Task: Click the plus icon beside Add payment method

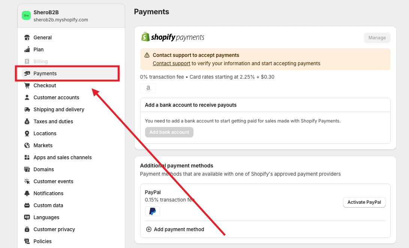Action: pos(148,229)
